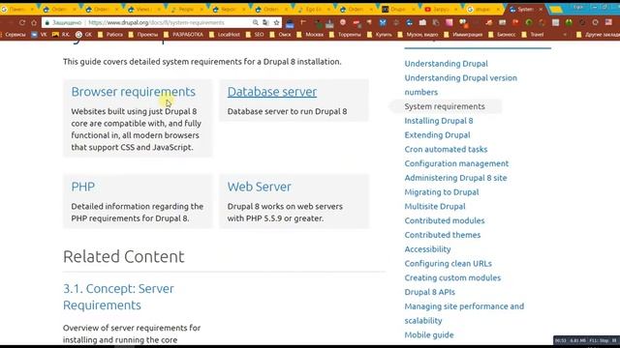This screenshot has height=348, width=620.
Task: Select System requirements in sidebar
Action: (445, 106)
